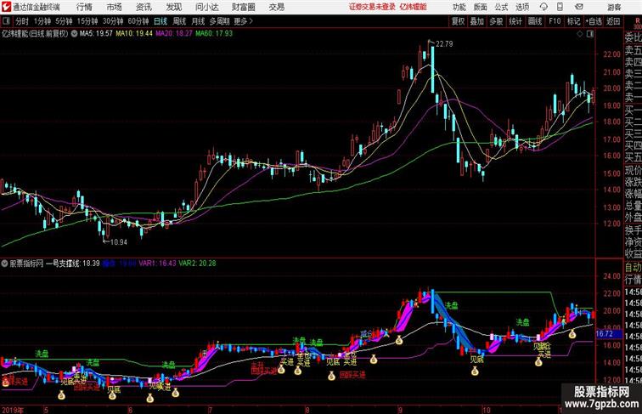Click the red 亿纬锂能 stock name link
Viewport: 642px width, 414px height.
[413, 7]
